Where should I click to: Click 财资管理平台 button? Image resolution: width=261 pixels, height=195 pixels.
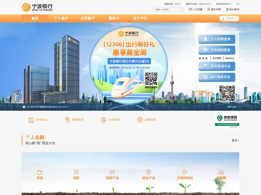pos(217,66)
